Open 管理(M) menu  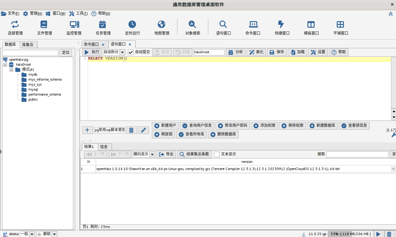click(x=33, y=13)
